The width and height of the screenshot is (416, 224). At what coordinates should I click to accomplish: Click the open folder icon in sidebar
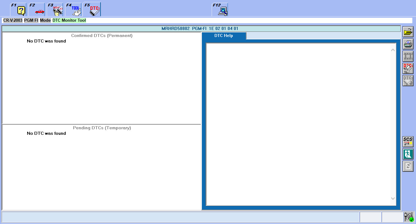[x=408, y=32]
